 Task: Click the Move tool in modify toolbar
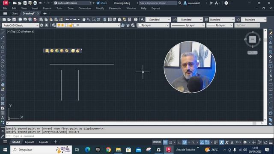[271, 56]
